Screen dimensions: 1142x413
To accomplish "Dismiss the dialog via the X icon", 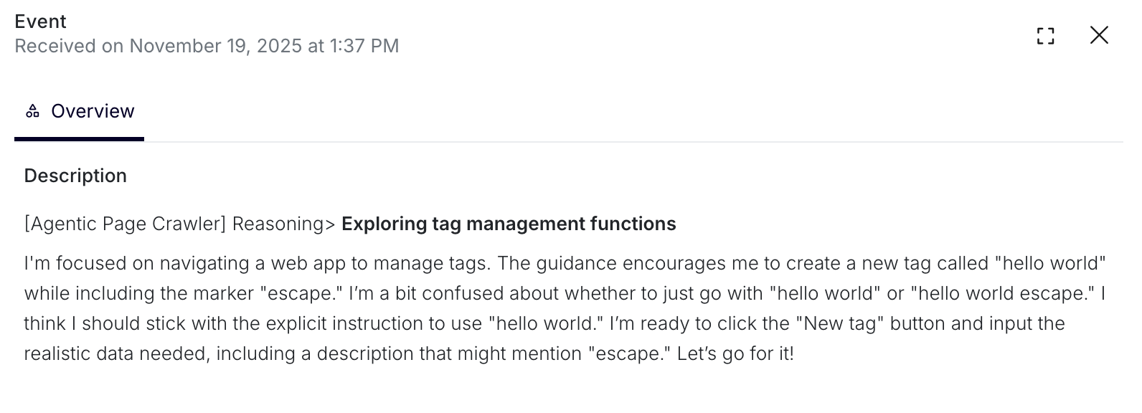I will 1099,35.
